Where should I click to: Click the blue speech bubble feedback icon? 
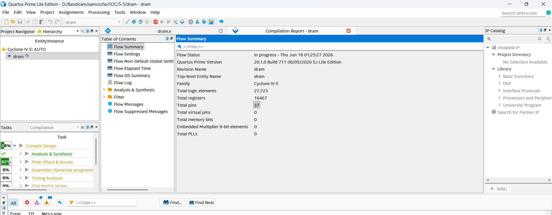[221, 22]
